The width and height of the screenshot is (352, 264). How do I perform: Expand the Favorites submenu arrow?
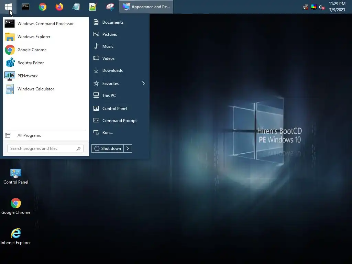[x=143, y=83]
